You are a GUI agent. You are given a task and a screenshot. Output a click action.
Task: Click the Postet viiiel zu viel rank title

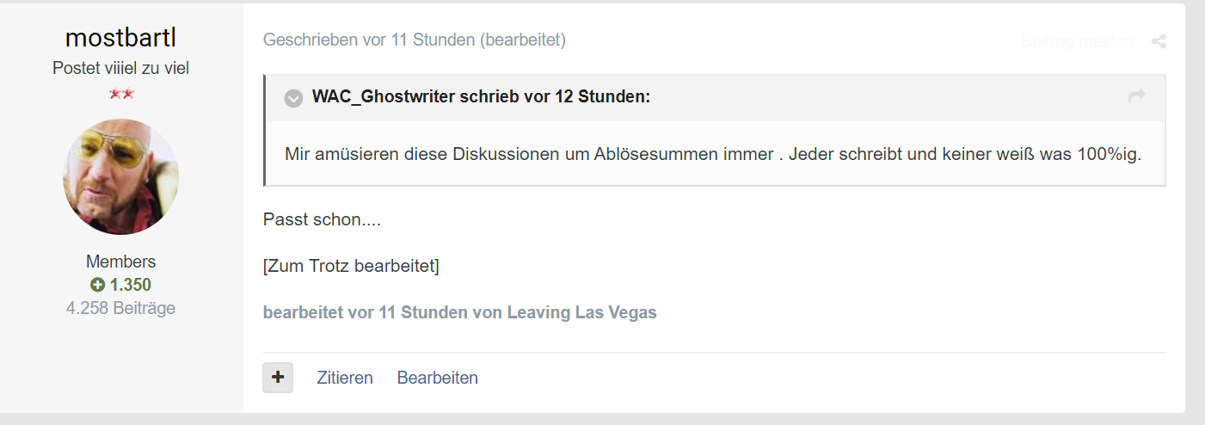pyautogui.click(x=121, y=68)
